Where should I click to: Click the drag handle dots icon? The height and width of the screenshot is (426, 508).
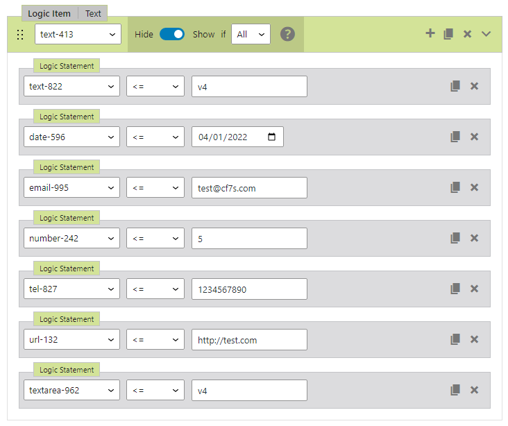[20, 35]
